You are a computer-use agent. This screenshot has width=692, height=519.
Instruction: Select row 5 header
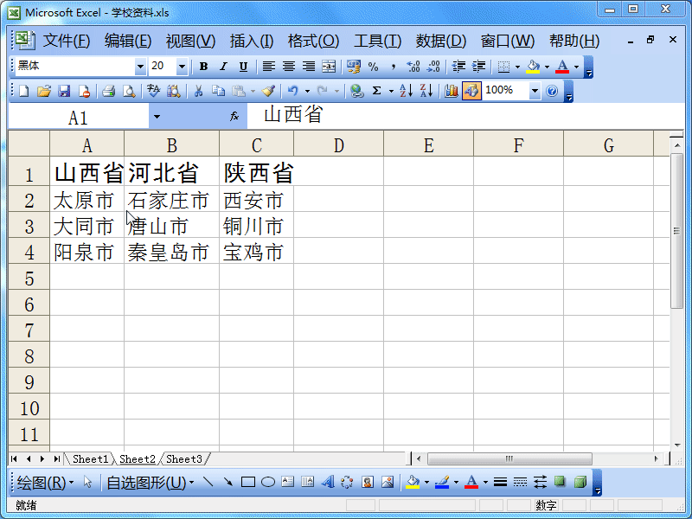(29, 278)
